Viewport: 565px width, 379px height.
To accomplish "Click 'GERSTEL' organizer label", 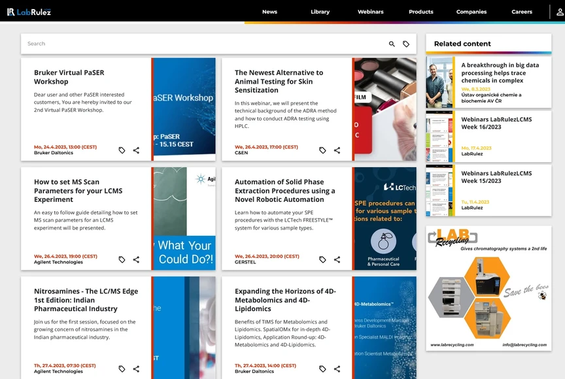I will [245, 262].
